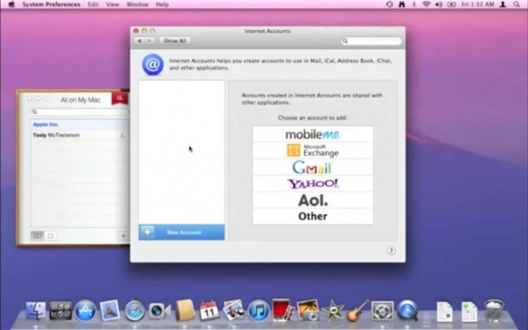Open the View menu
This screenshot has height=330, width=528.
[x=113, y=5]
